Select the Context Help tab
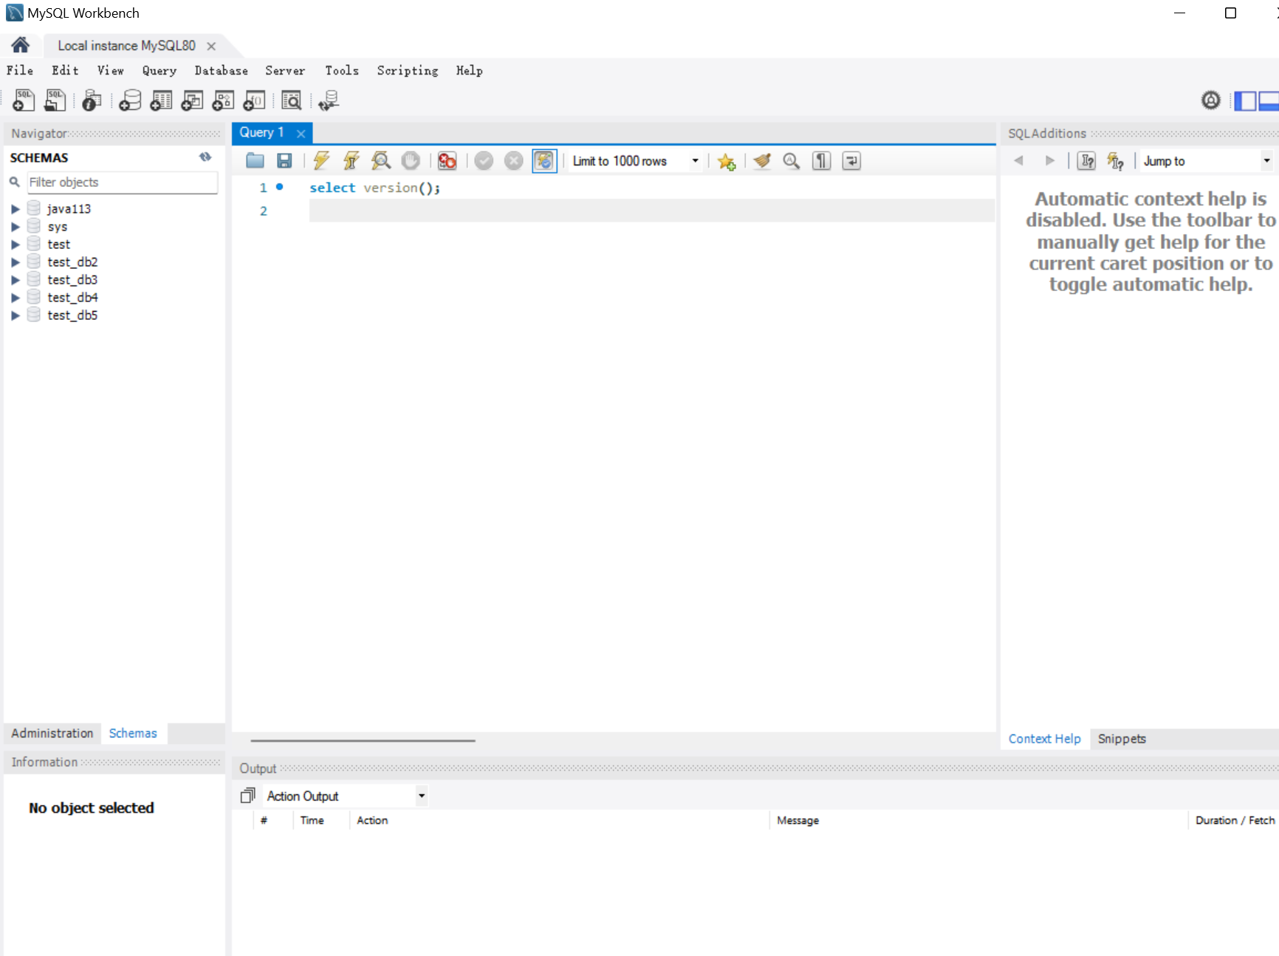 coord(1044,739)
